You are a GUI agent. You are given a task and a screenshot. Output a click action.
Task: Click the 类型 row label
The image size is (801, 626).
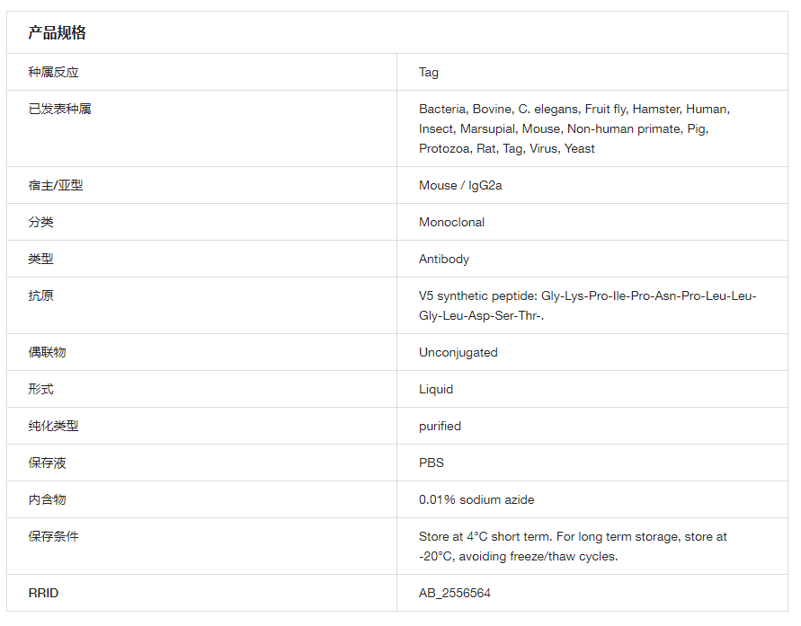(x=40, y=259)
